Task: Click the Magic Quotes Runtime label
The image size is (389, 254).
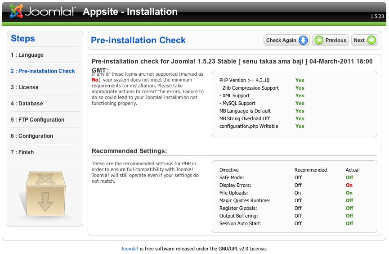Action: click(x=245, y=200)
